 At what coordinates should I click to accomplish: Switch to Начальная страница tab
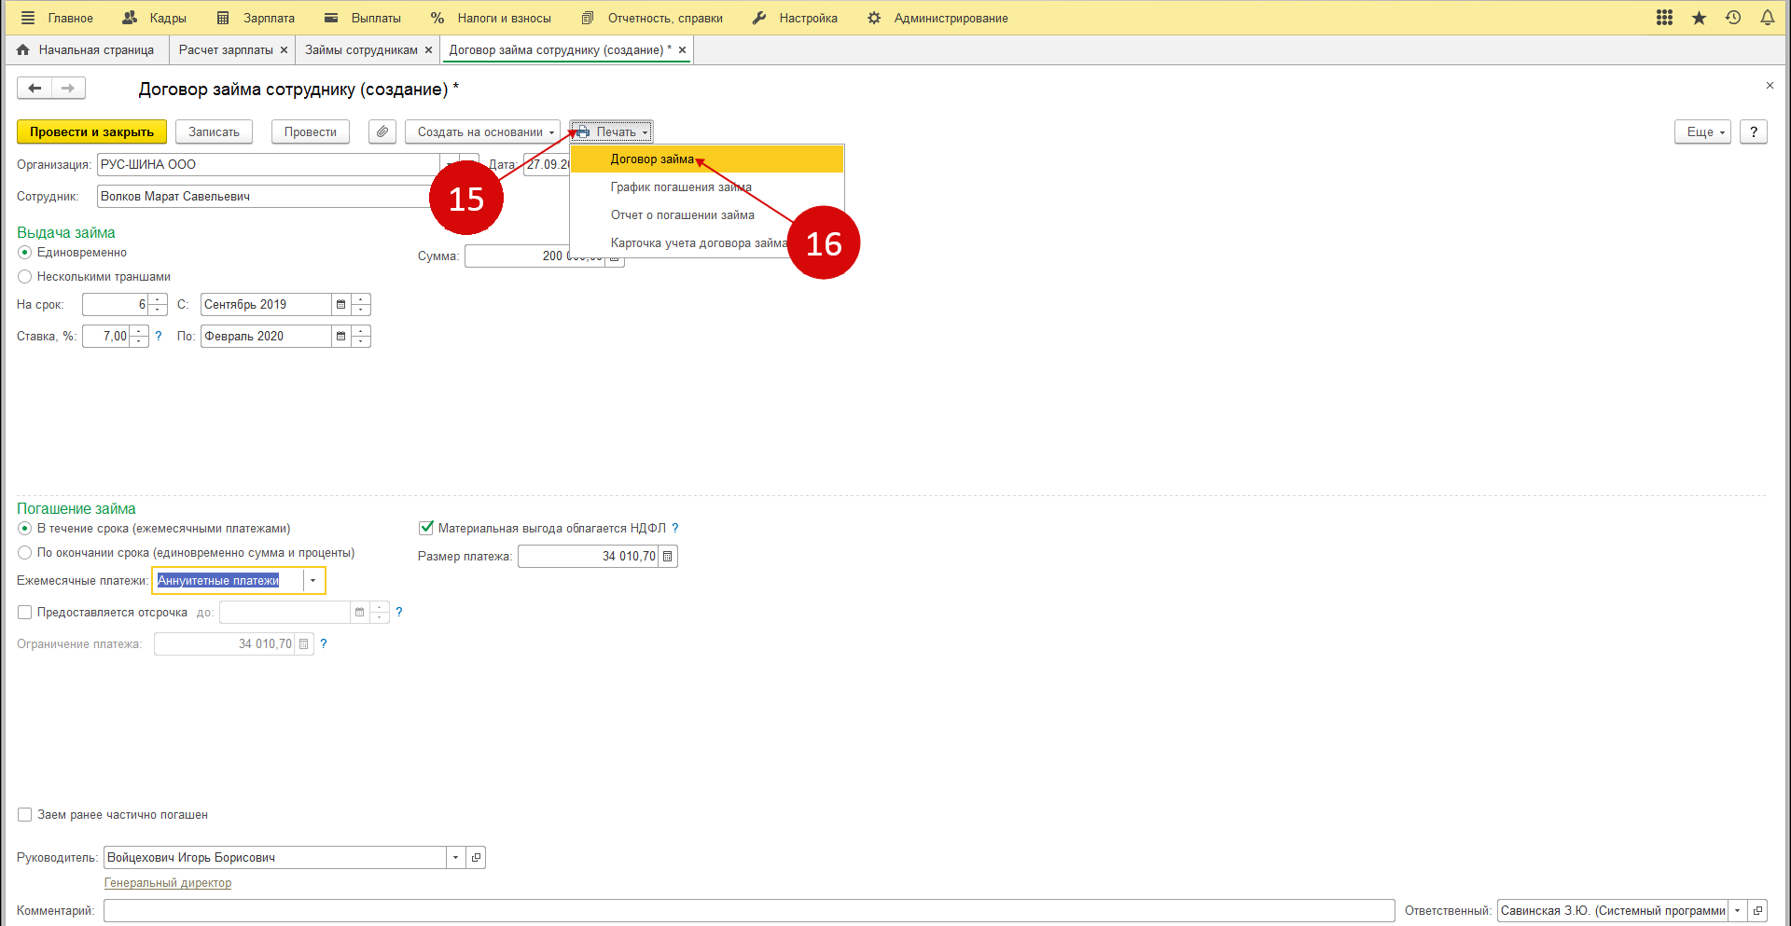(x=86, y=49)
